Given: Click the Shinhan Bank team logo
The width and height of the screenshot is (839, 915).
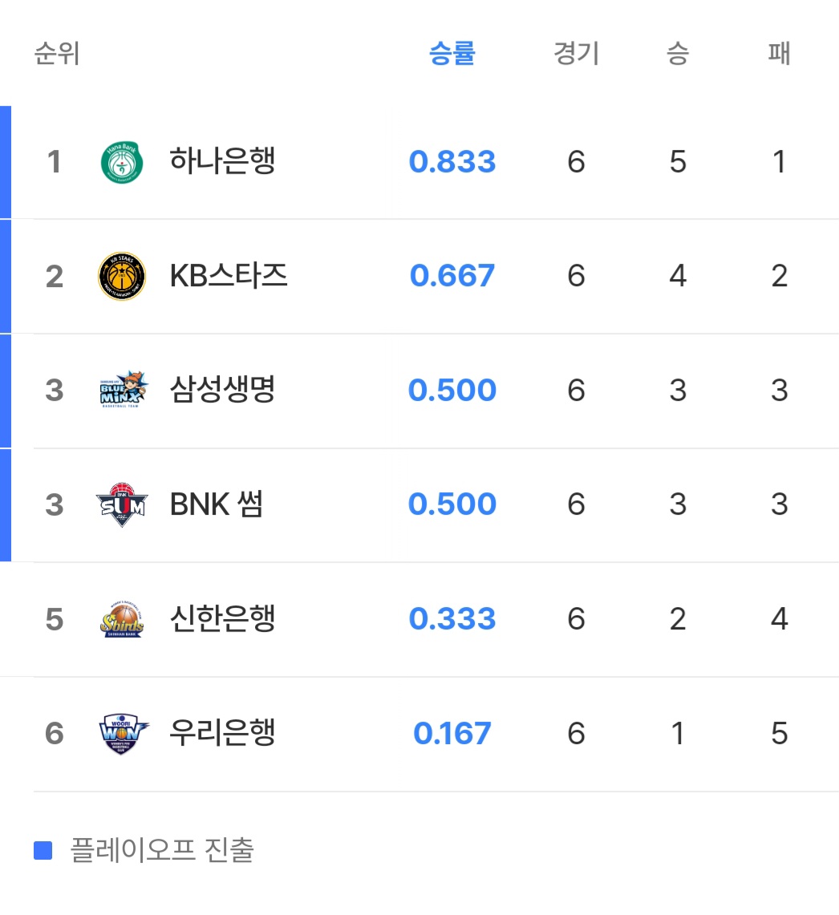Looking at the screenshot, I should pyautogui.click(x=122, y=619).
